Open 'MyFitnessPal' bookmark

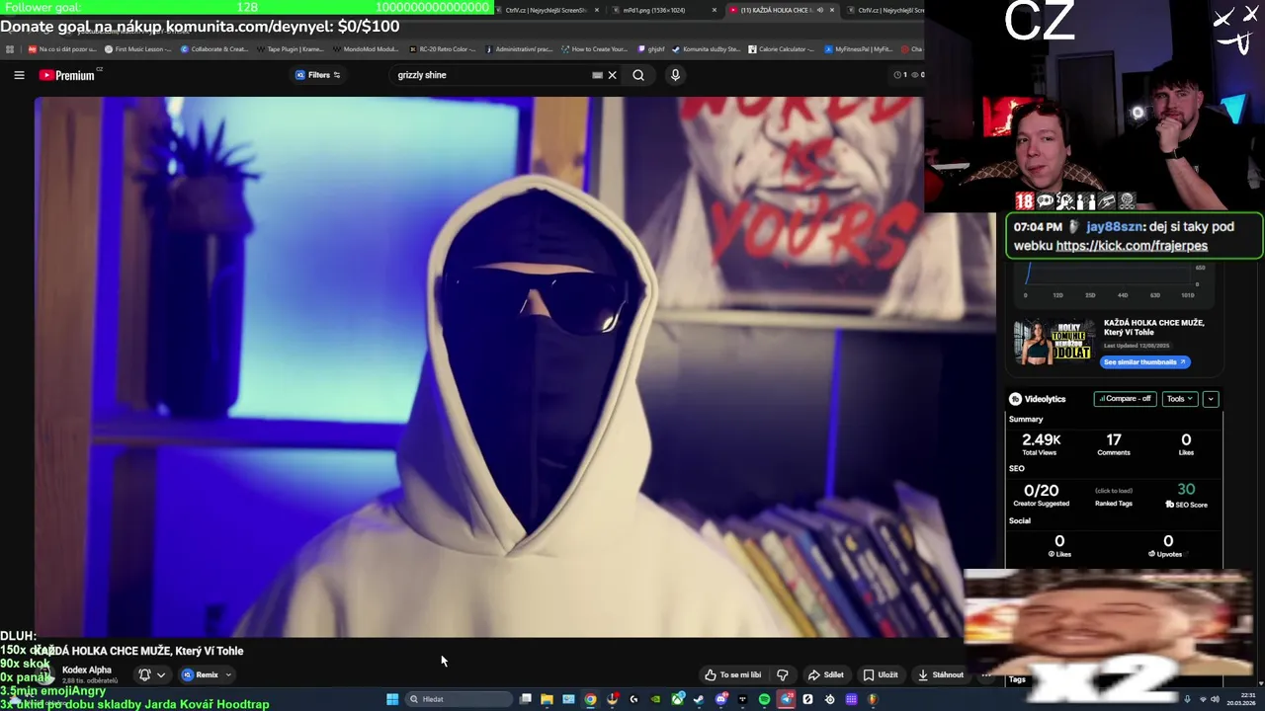pos(857,48)
